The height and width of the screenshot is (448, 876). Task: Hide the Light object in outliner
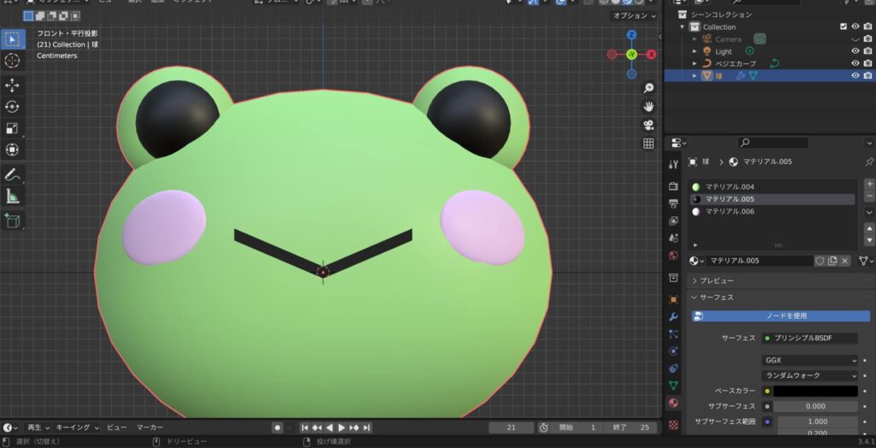tap(855, 51)
